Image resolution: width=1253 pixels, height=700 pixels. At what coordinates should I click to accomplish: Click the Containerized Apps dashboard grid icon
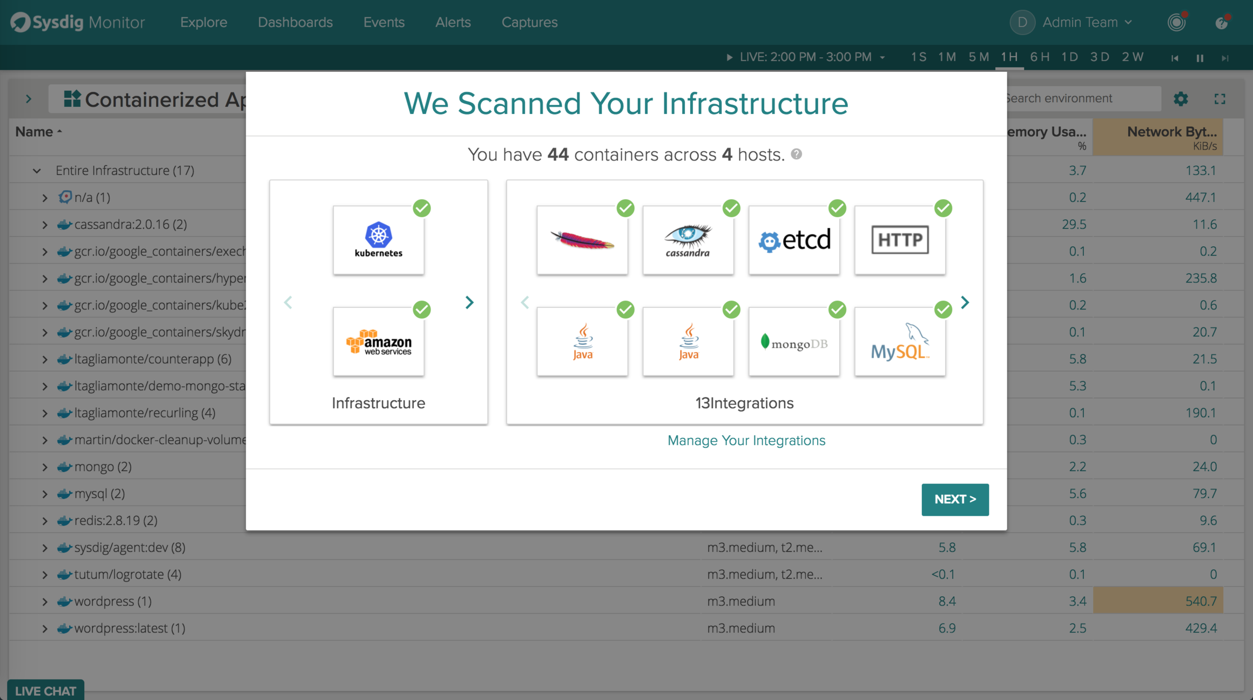click(x=72, y=99)
